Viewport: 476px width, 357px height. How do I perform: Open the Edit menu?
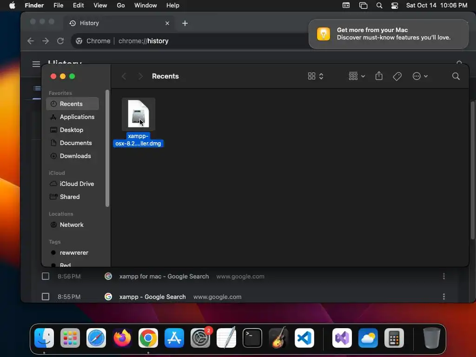coord(78,6)
